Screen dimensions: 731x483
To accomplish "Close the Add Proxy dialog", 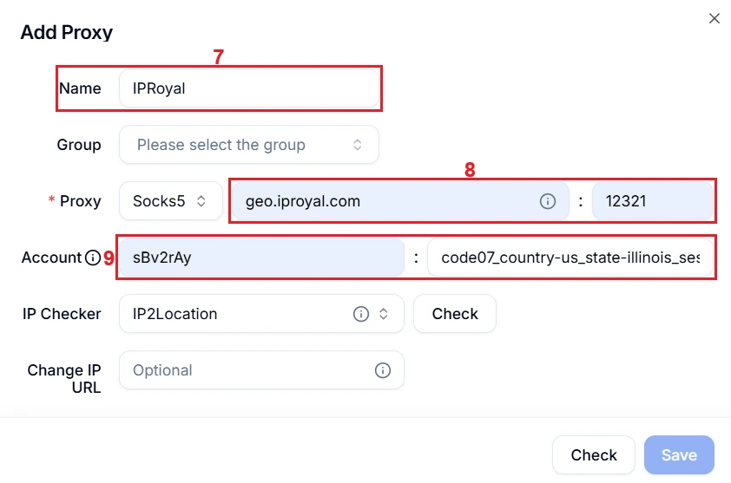I will pos(715,18).
